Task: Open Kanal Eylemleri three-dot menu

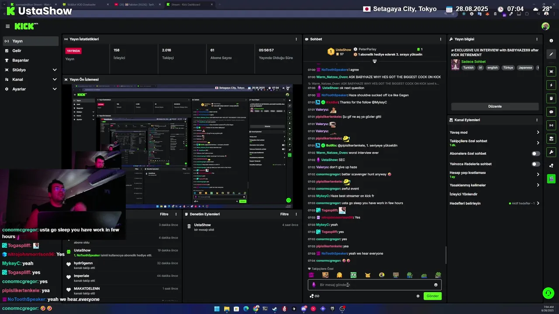Action: pyautogui.click(x=537, y=120)
